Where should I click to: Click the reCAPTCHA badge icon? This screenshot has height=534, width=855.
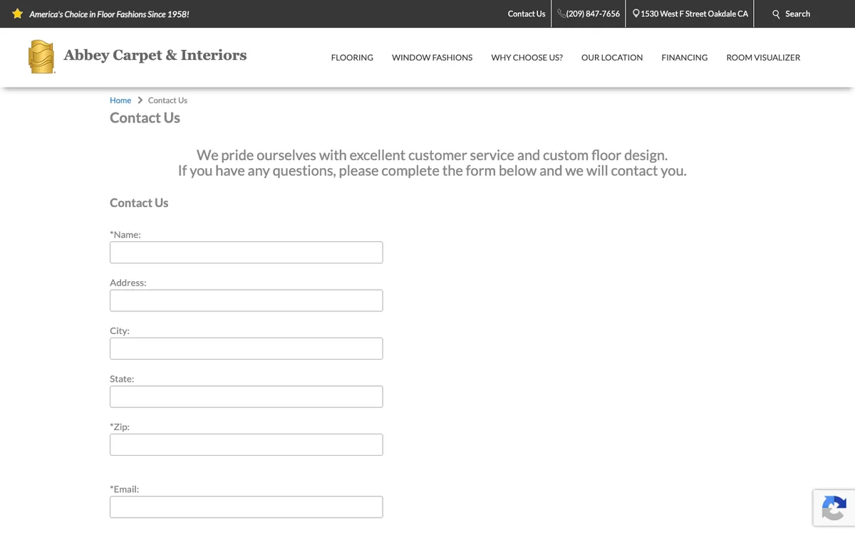click(x=834, y=508)
